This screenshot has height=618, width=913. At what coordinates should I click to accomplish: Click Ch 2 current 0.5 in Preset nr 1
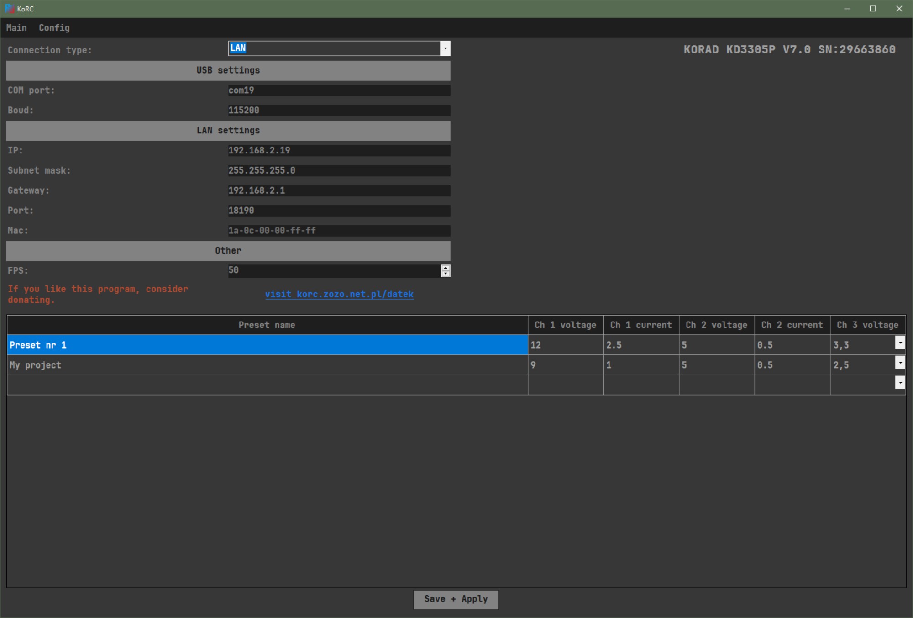pos(792,345)
